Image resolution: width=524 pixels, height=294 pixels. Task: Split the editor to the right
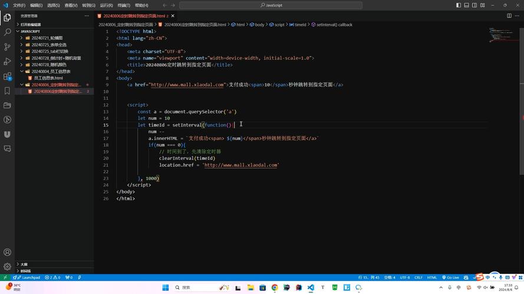509,16
